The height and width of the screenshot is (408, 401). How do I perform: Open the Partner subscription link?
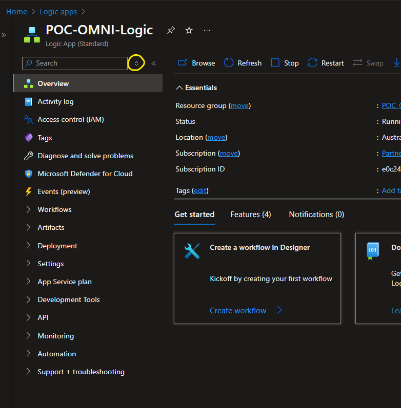pos(391,153)
